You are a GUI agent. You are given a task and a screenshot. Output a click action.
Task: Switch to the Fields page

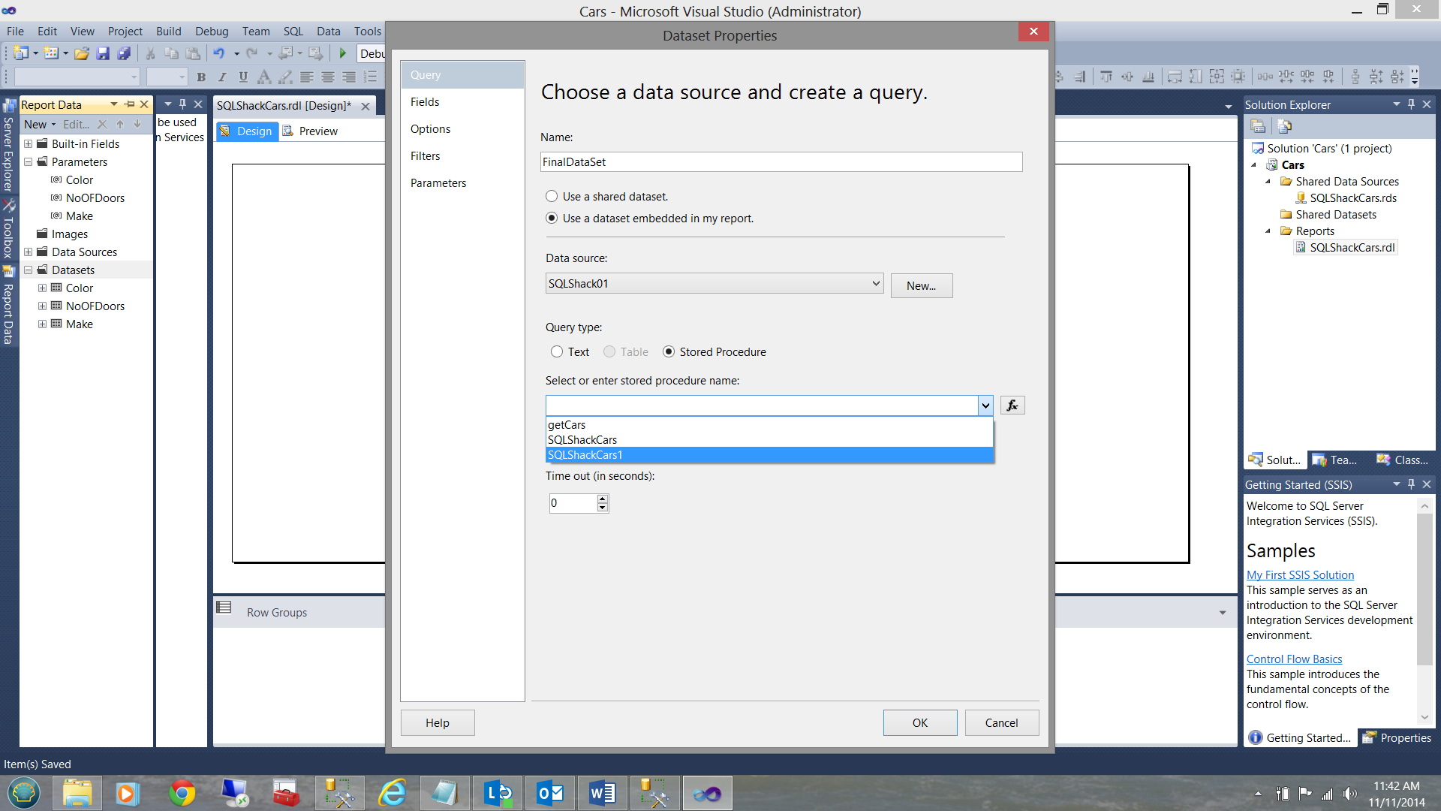[425, 102]
